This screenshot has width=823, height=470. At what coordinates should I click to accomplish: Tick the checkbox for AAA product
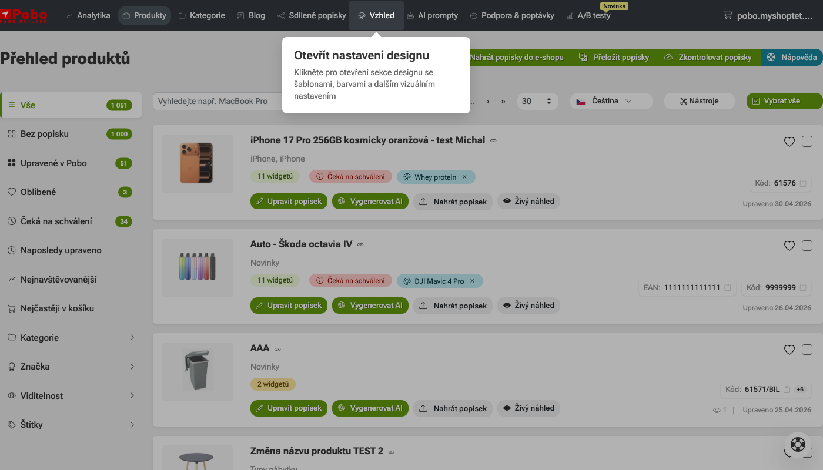tap(807, 349)
